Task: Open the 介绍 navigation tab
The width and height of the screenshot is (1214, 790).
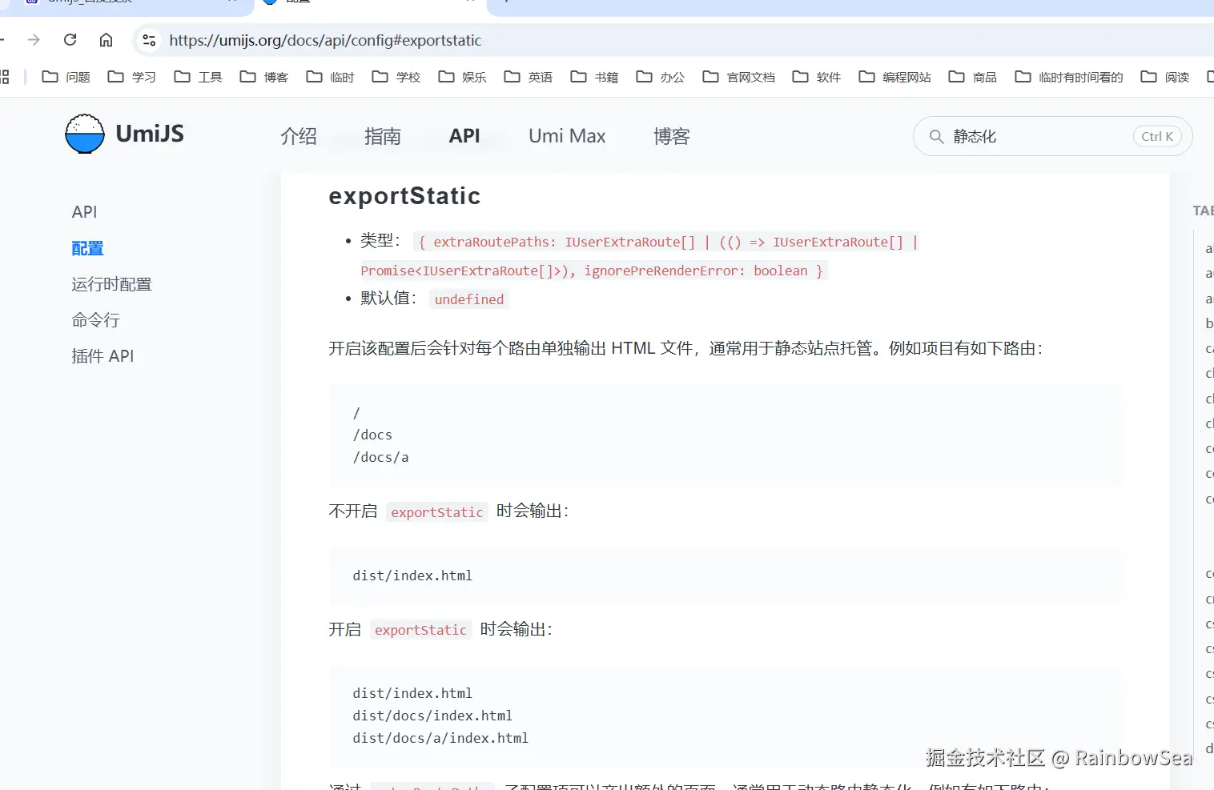Action: [299, 136]
